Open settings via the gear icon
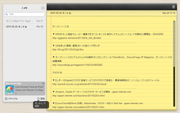 point(39,98)
